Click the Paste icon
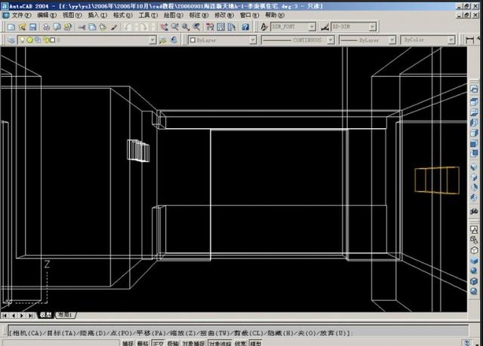483x346 pixels. coord(103,27)
